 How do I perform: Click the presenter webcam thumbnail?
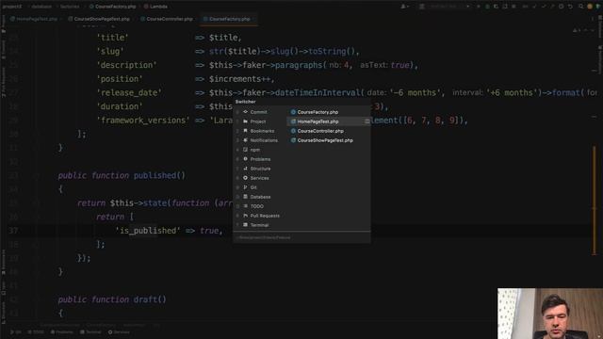click(550, 314)
